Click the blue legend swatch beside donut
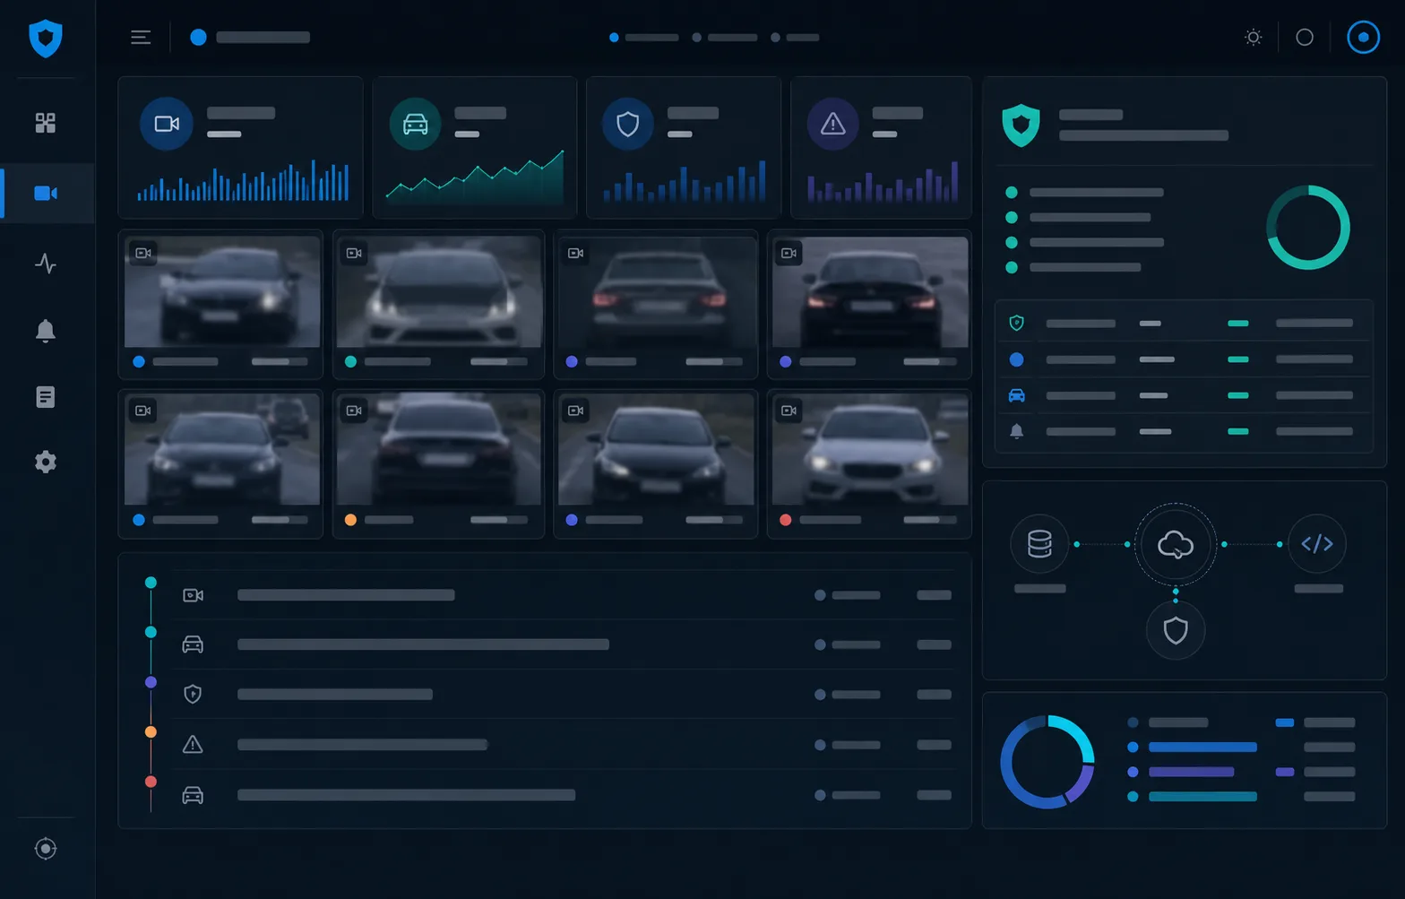This screenshot has height=899, width=1405. tap(1284, 722)
